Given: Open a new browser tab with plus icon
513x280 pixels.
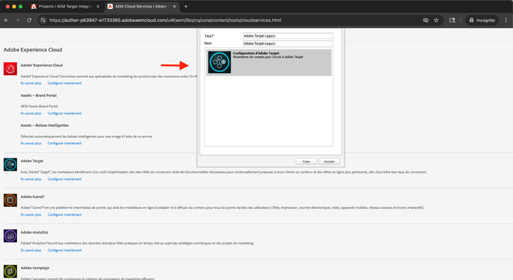Looking at the screenshot, I should [x=186, y=7].
